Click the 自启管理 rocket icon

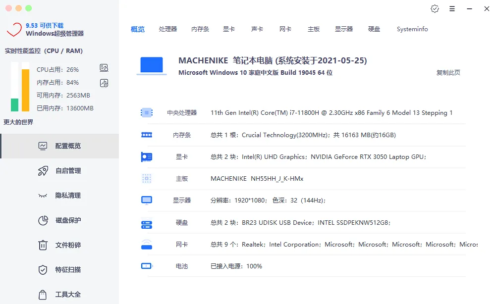[43, 171]
